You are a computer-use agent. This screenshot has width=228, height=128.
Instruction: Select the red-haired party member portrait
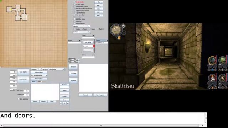[x=212, y=78]
